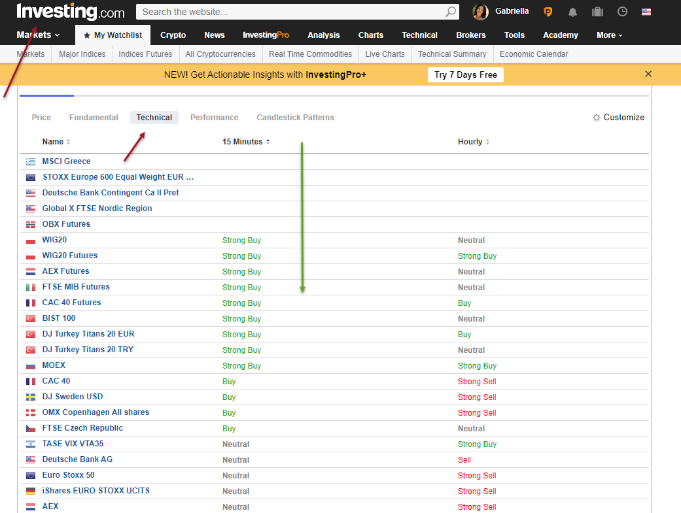Open Indices Futures link
The width and height of the screenshot is (681, 513).
click(x=145, y=54)
